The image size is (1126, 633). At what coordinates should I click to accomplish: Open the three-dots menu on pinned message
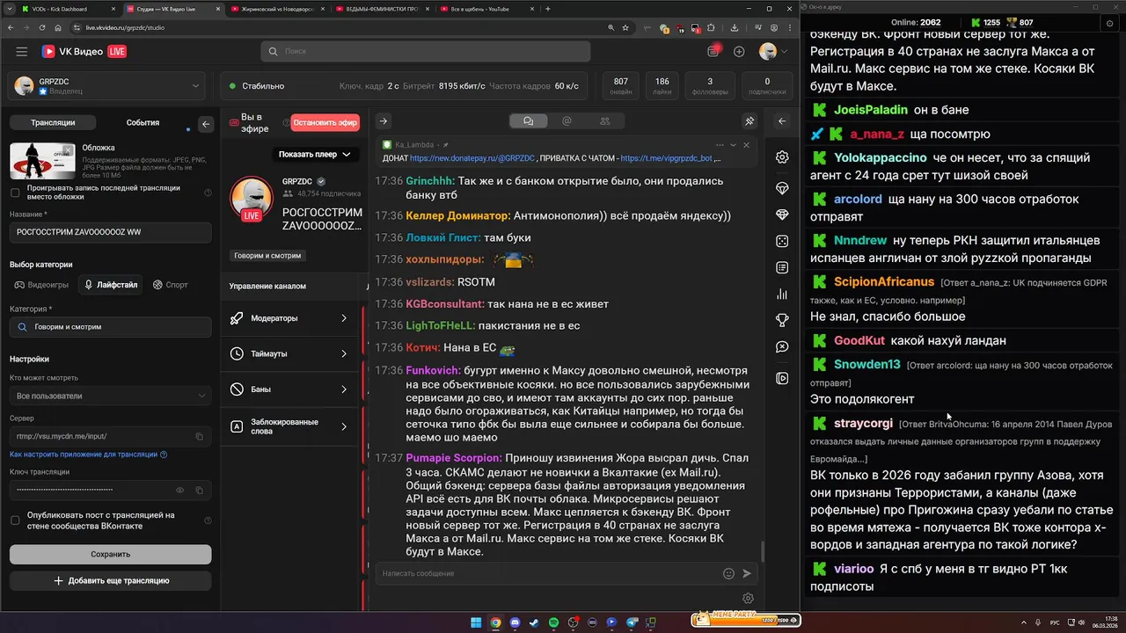pyautogui.click(x=720, y=145)
